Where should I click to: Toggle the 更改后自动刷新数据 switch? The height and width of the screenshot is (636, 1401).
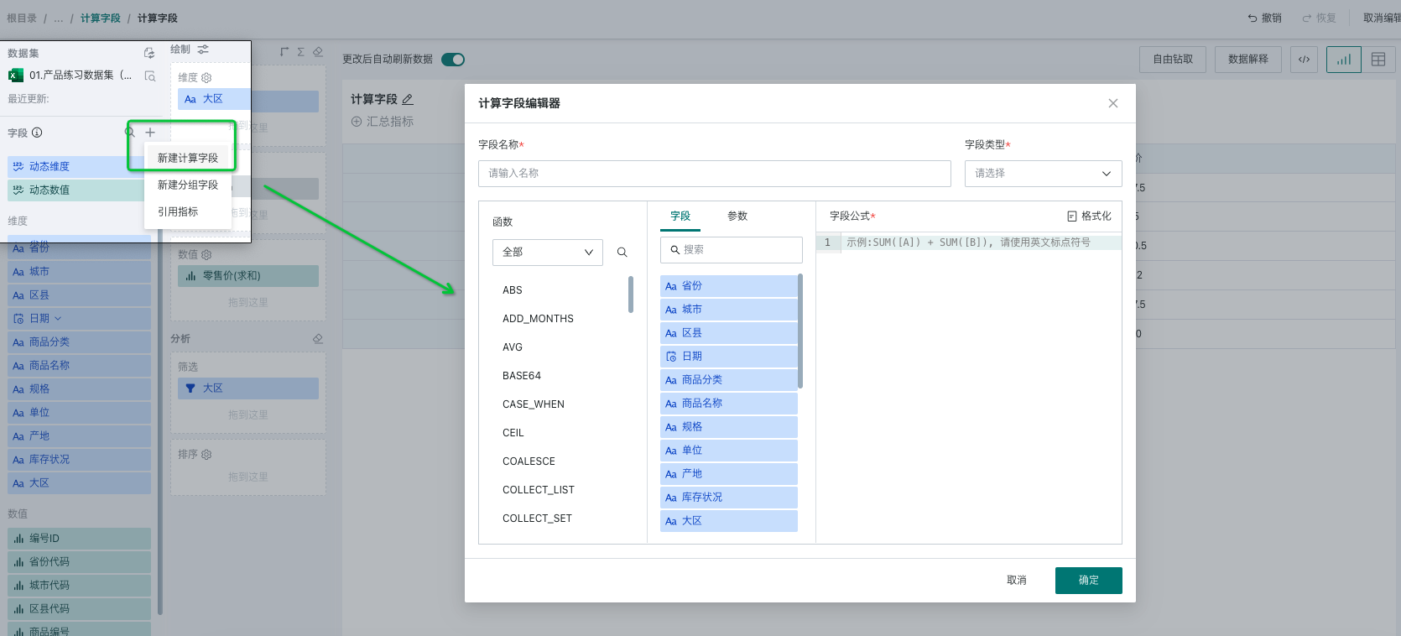tap(453, 60)
